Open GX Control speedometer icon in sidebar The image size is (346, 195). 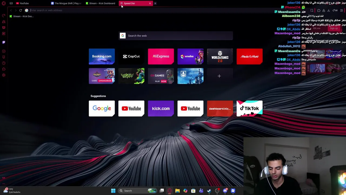[x=4, y=15]
